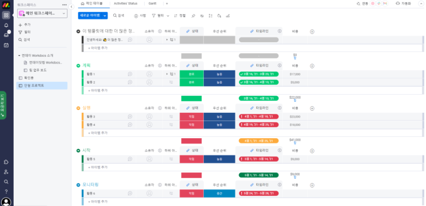Image resolution: width=426 pixels, height=206 pixels.
Task: Open the 메인 워크스페이스 workspace dropdown
Action: tap(42, 13)
